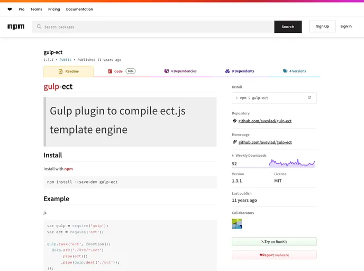Open the Homepage github.com/avevlad/gulp-ect link

(x=265, y=142)
